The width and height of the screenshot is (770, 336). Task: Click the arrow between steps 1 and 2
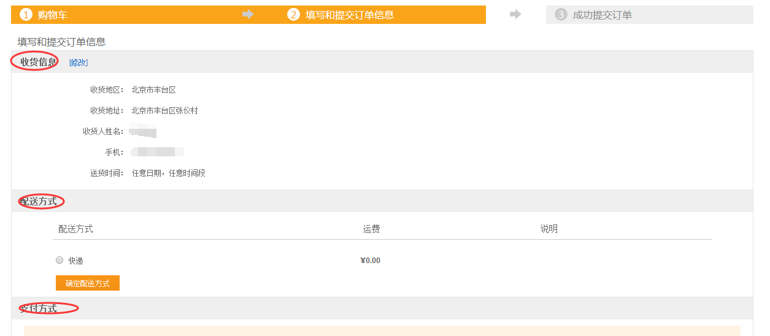[x=248, y=15]
